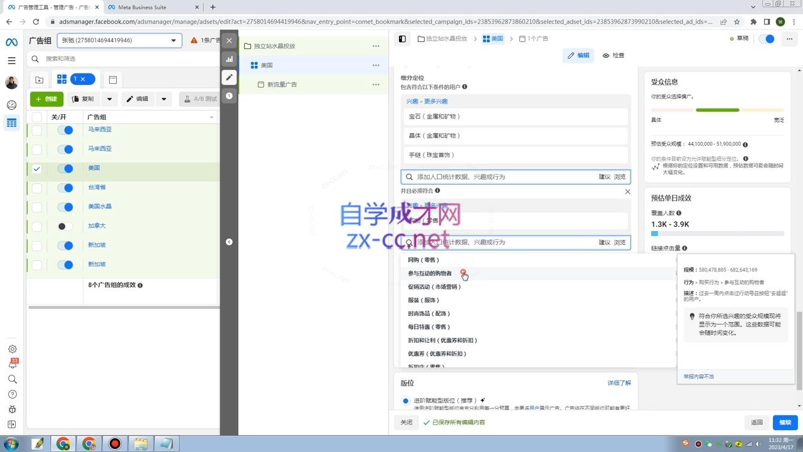The image size is (803, 452).
Task: Click the A/B 测试 flask icon
Action: click(x=187, y=99)
